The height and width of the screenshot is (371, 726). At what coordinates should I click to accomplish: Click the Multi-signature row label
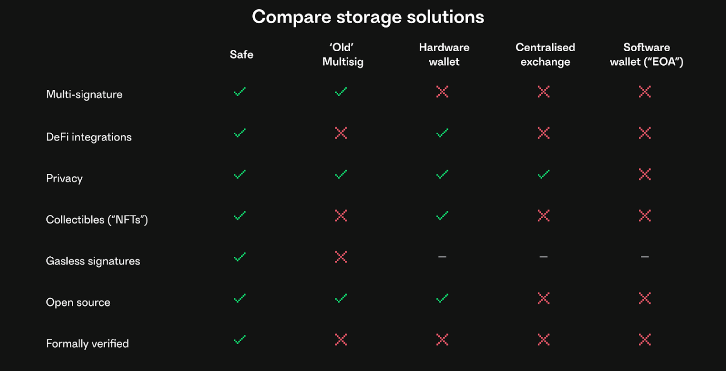[x=84, y=94]
